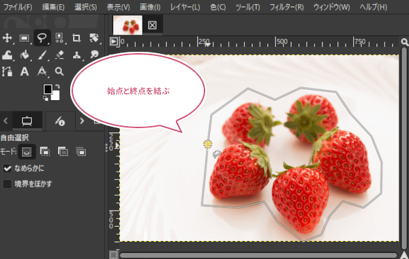
Task: Select the Rectangle Select tool
Action: (25, 38)
